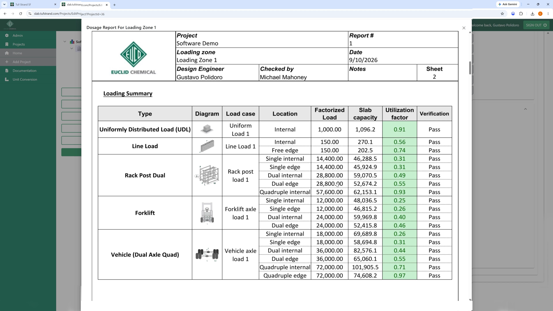Collapse the right panel chevron
The image size is (553, 311).
[525, 109]
